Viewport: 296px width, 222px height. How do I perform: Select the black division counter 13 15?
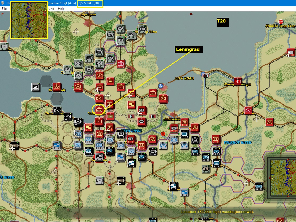(121, 134)
